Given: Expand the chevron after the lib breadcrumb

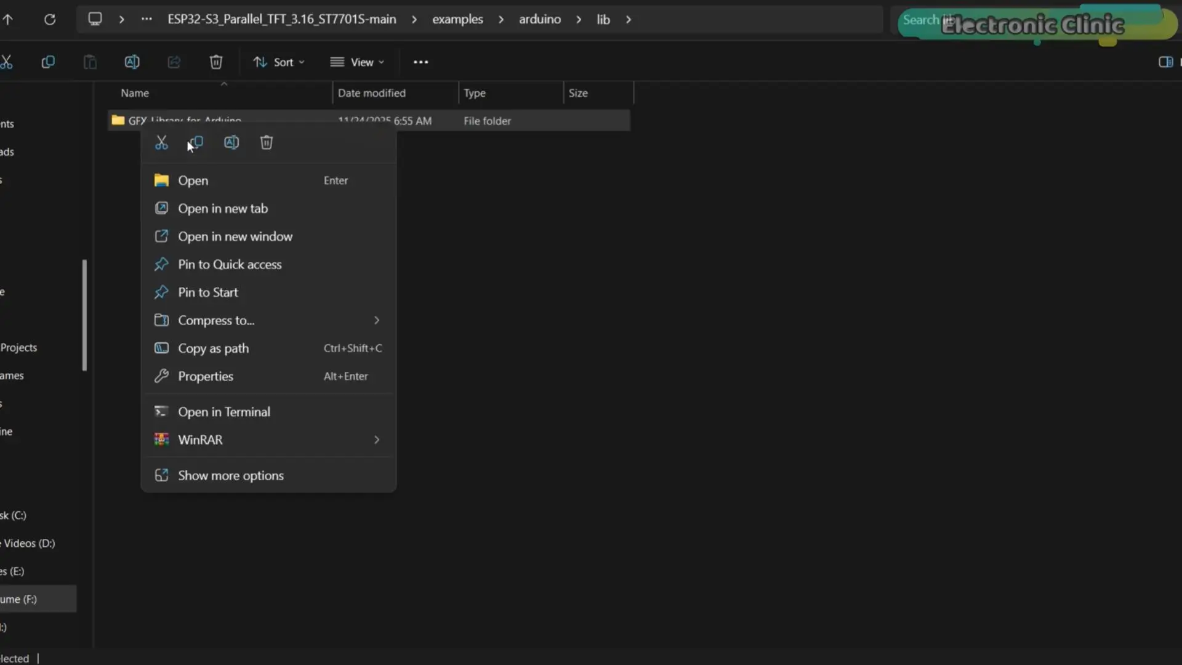Looking at the screenshot, I should coord(629,20).
